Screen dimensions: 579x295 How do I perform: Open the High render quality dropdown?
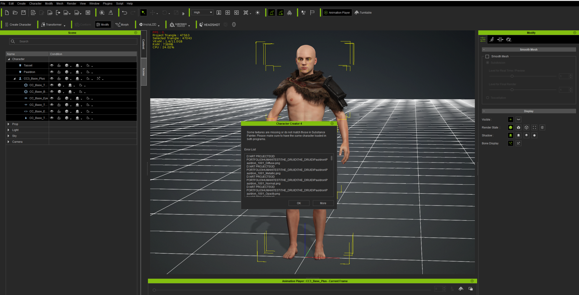202,12
